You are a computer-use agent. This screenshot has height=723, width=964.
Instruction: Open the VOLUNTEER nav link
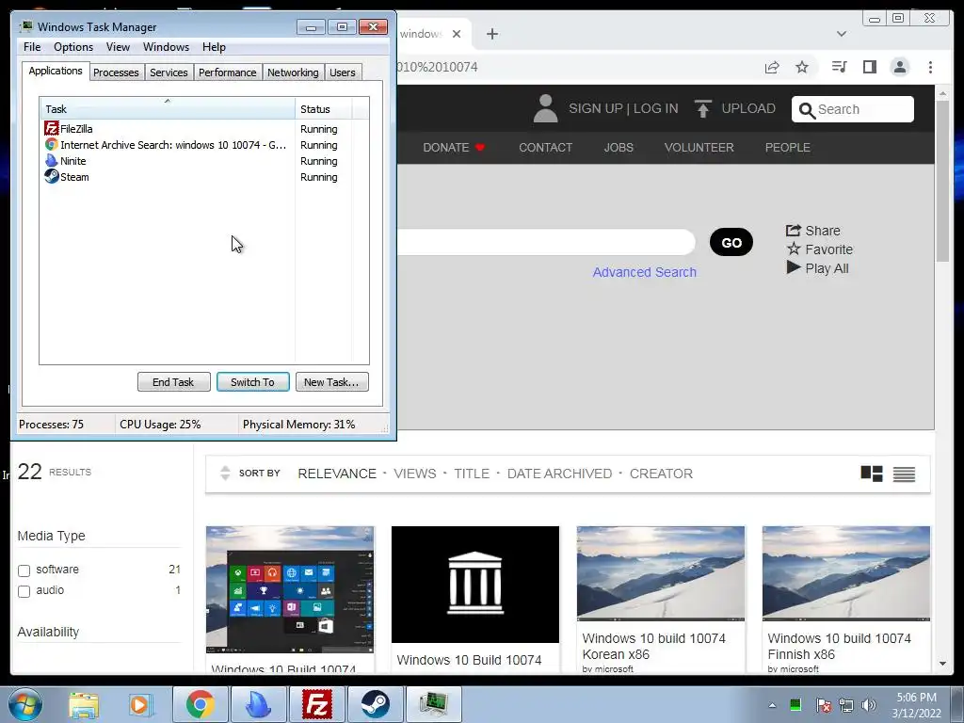point(699,148)
